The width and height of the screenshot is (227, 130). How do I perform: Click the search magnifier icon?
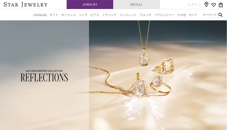220,15
